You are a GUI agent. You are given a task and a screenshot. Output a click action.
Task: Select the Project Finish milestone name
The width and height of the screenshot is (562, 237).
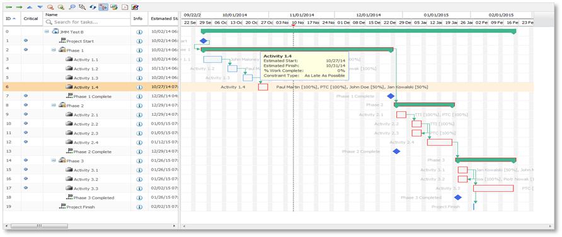(81, 207)
